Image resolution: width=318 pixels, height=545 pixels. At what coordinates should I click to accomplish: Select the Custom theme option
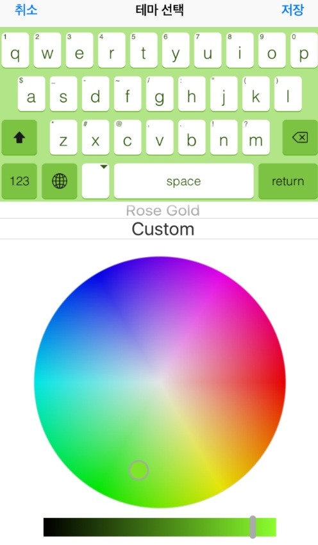click(x=163, y=229)
